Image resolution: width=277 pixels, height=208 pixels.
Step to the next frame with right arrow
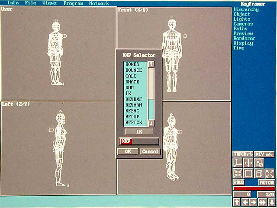(x=253, y=202)
